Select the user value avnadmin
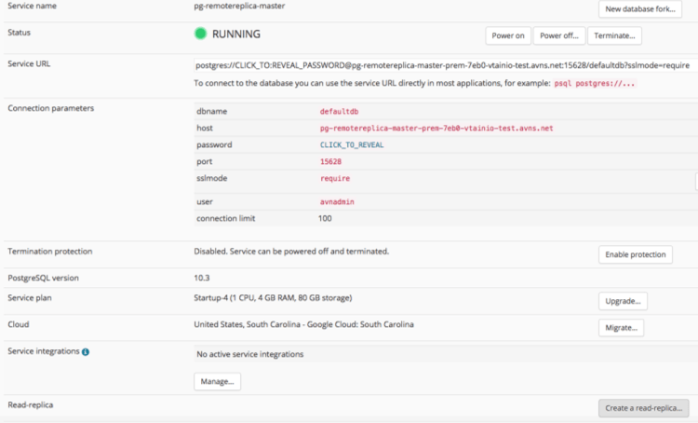Viewport: 698px width, 423px height. [x=337, y=201]
